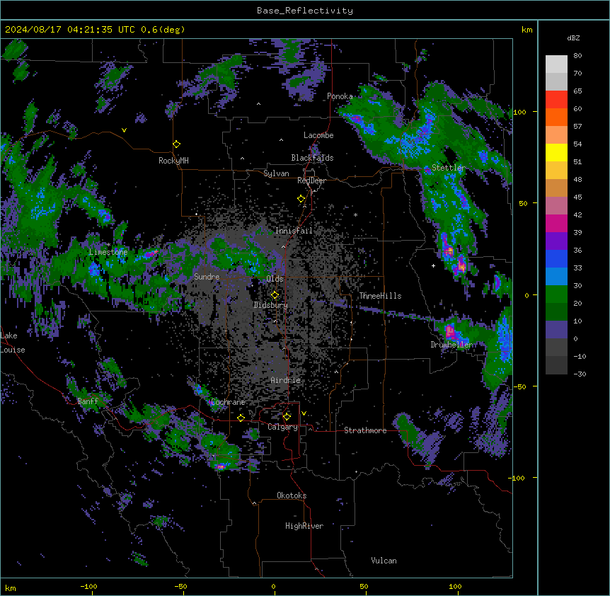This screenshot has height=596, width=610.
Task: Click the ThreeHills label
Action: [380, 296]
